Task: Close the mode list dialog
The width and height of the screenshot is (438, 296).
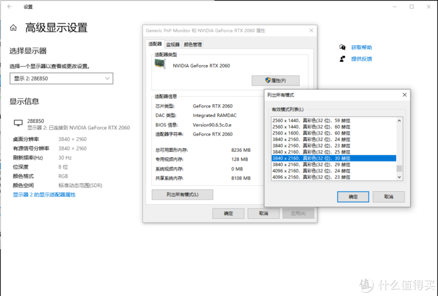Action: click(x=405, y=95)
